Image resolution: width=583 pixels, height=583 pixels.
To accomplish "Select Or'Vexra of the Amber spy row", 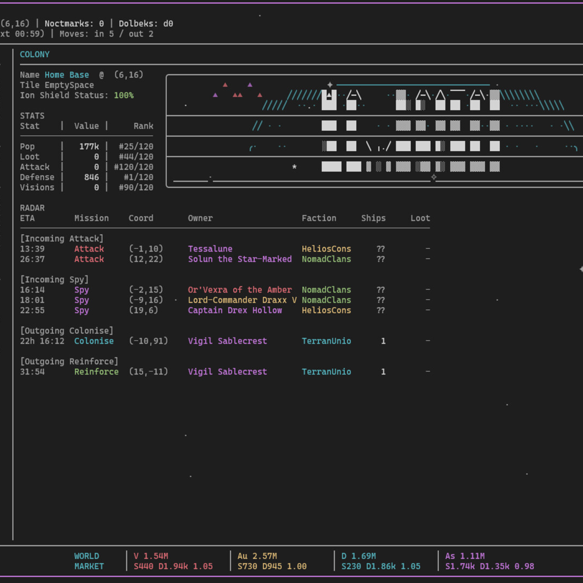I will (240, 290).
